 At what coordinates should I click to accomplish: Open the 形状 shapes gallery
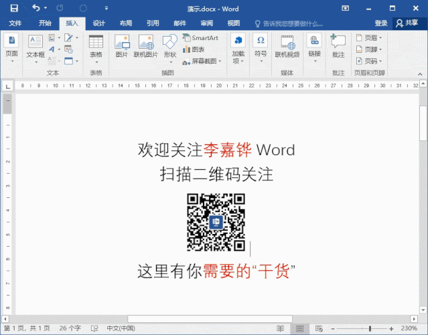tap(169, 49)
